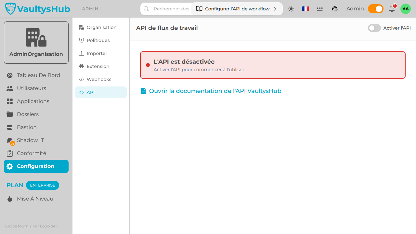Screen dimensions: 416x234
Task: Click the API de flux de travail heading
Action: click(167, 28)
